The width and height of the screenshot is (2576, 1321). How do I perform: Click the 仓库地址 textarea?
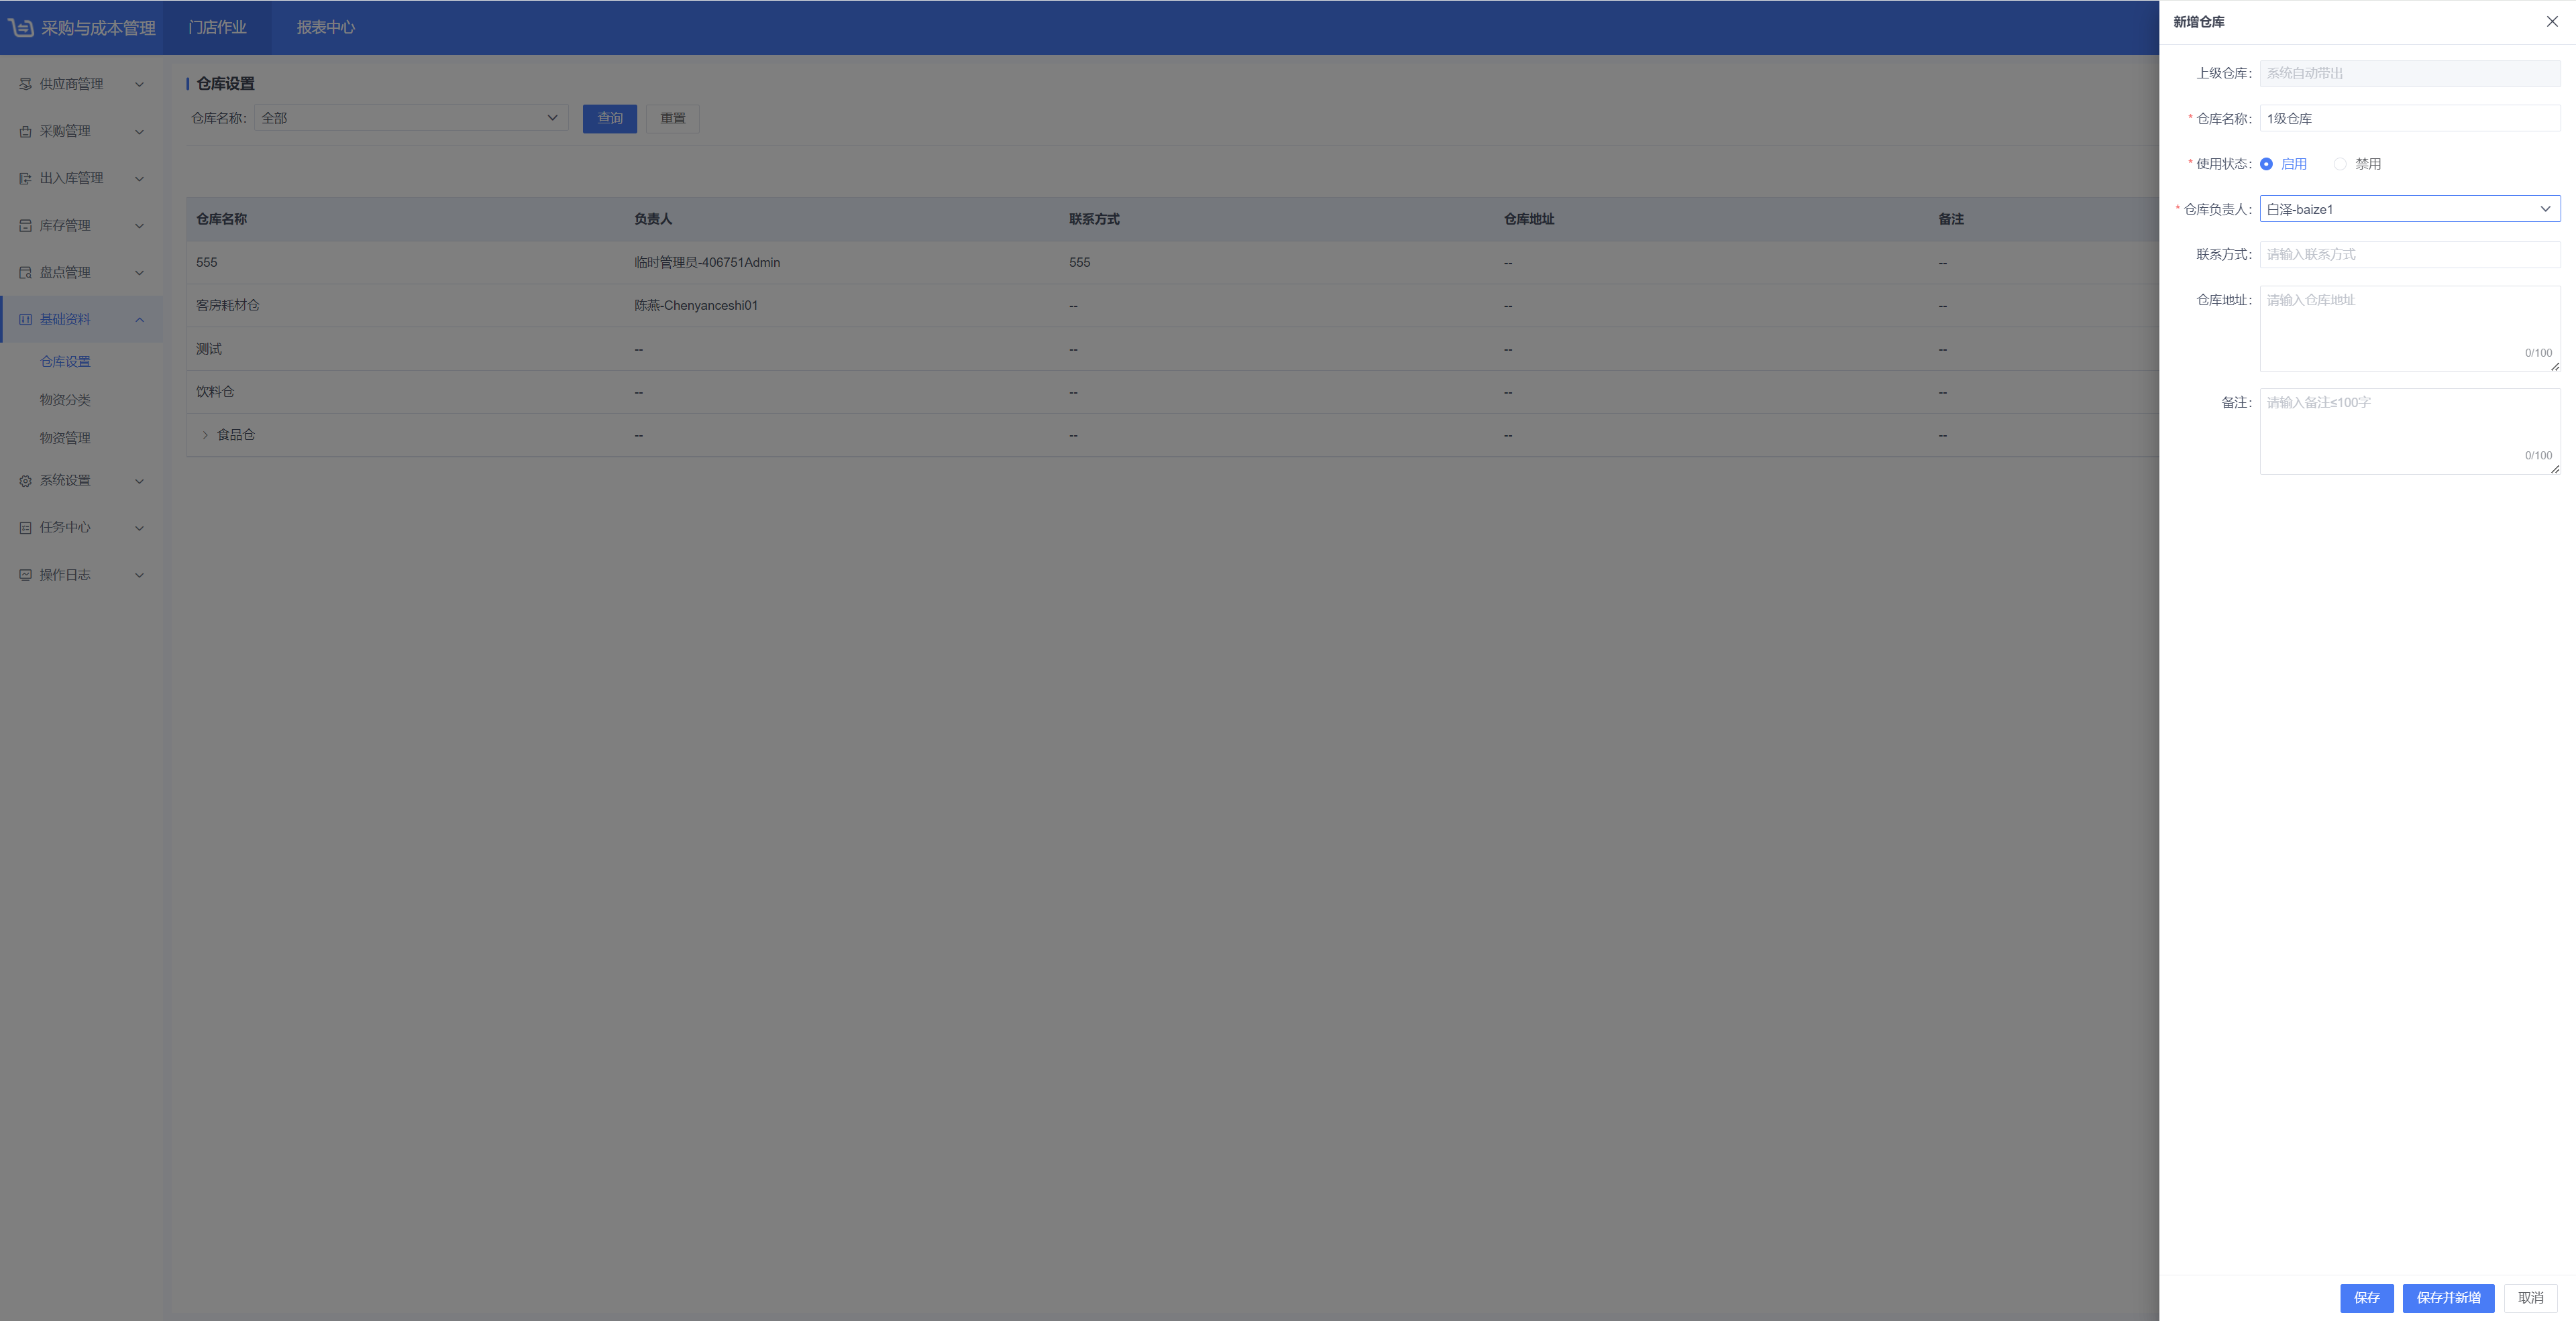[2410, 329]
